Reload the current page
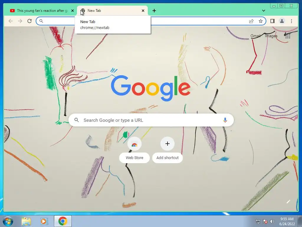 (x=29, y=21)
